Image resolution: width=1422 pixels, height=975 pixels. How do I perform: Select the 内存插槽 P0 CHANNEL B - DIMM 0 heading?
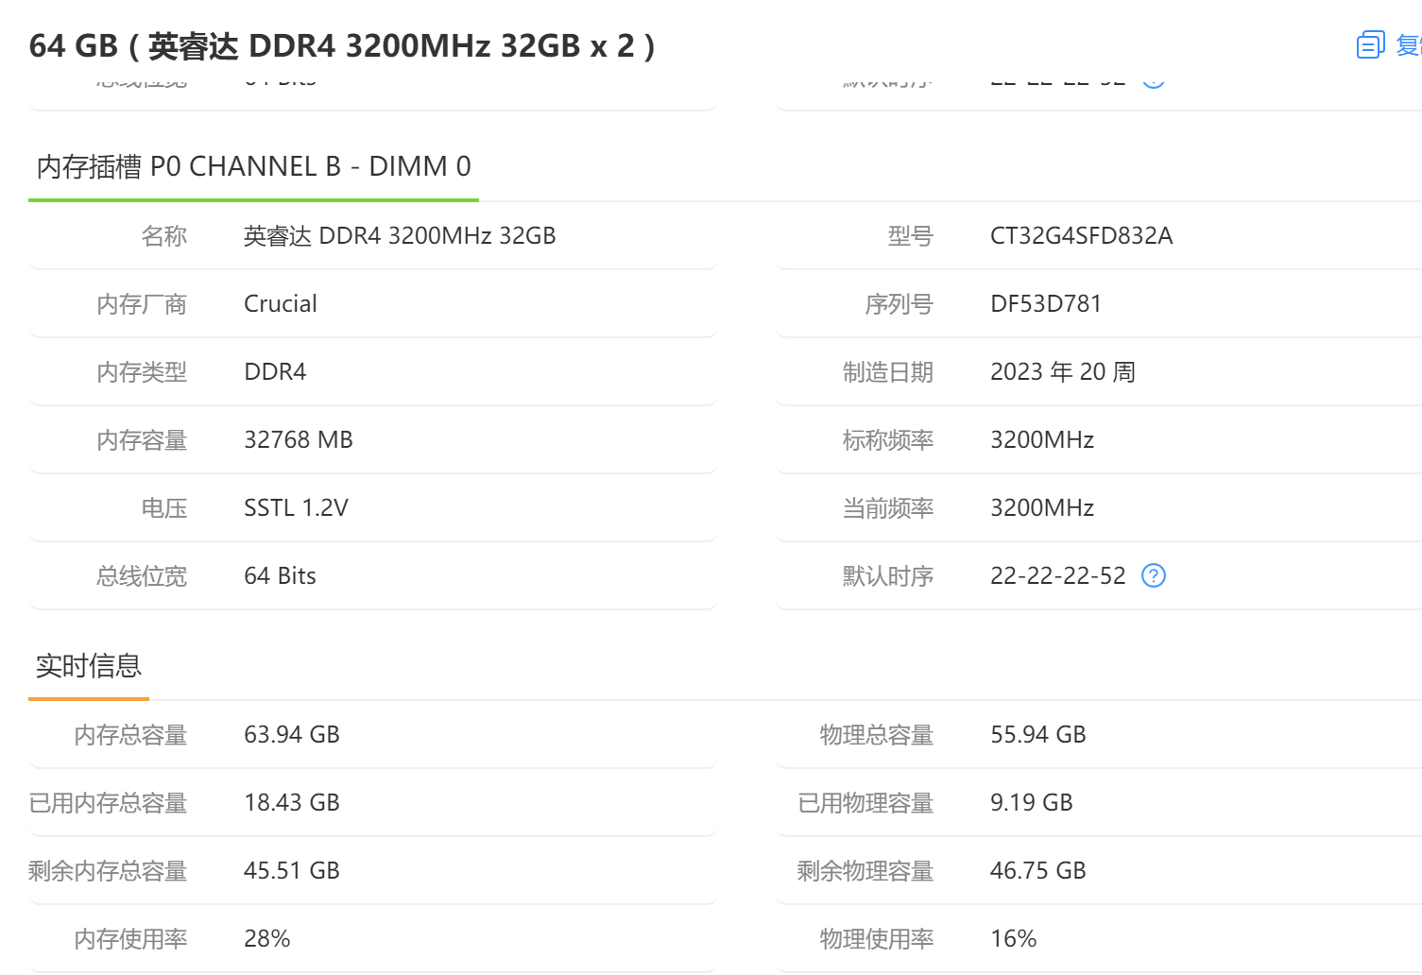pos(253,166)
